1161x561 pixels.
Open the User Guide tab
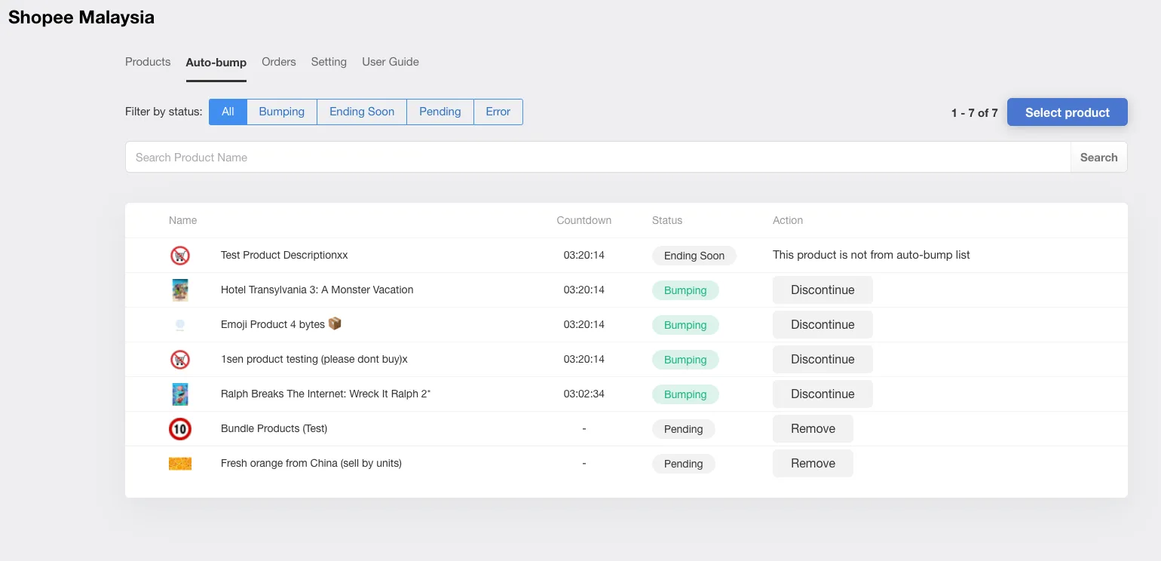pyautogui.click(x=390, y=62)
